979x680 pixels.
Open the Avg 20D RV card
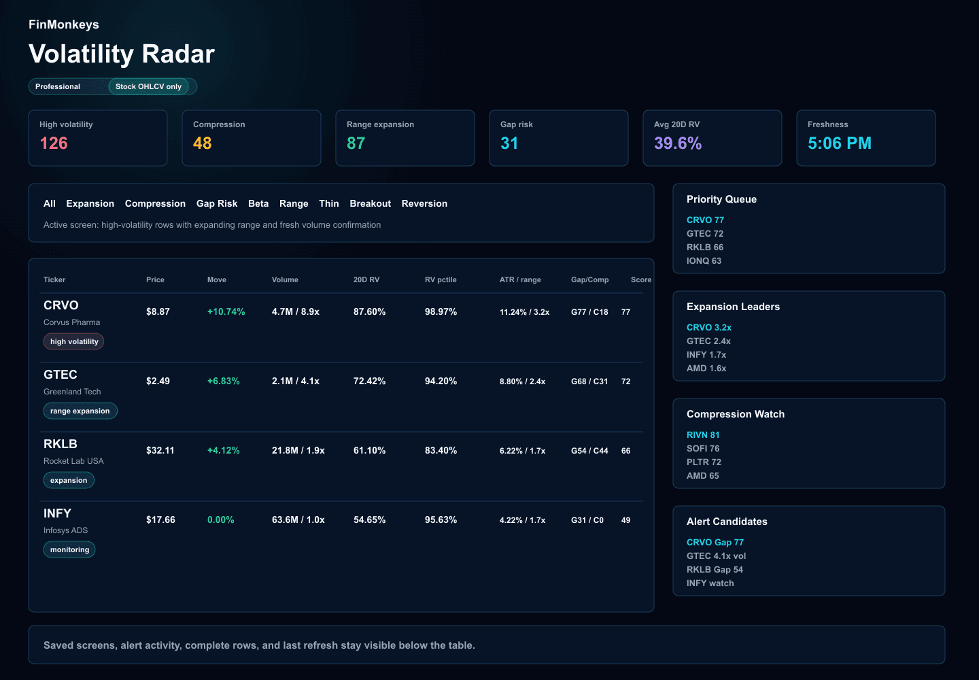pyautogui.click(x=712, y=138)
